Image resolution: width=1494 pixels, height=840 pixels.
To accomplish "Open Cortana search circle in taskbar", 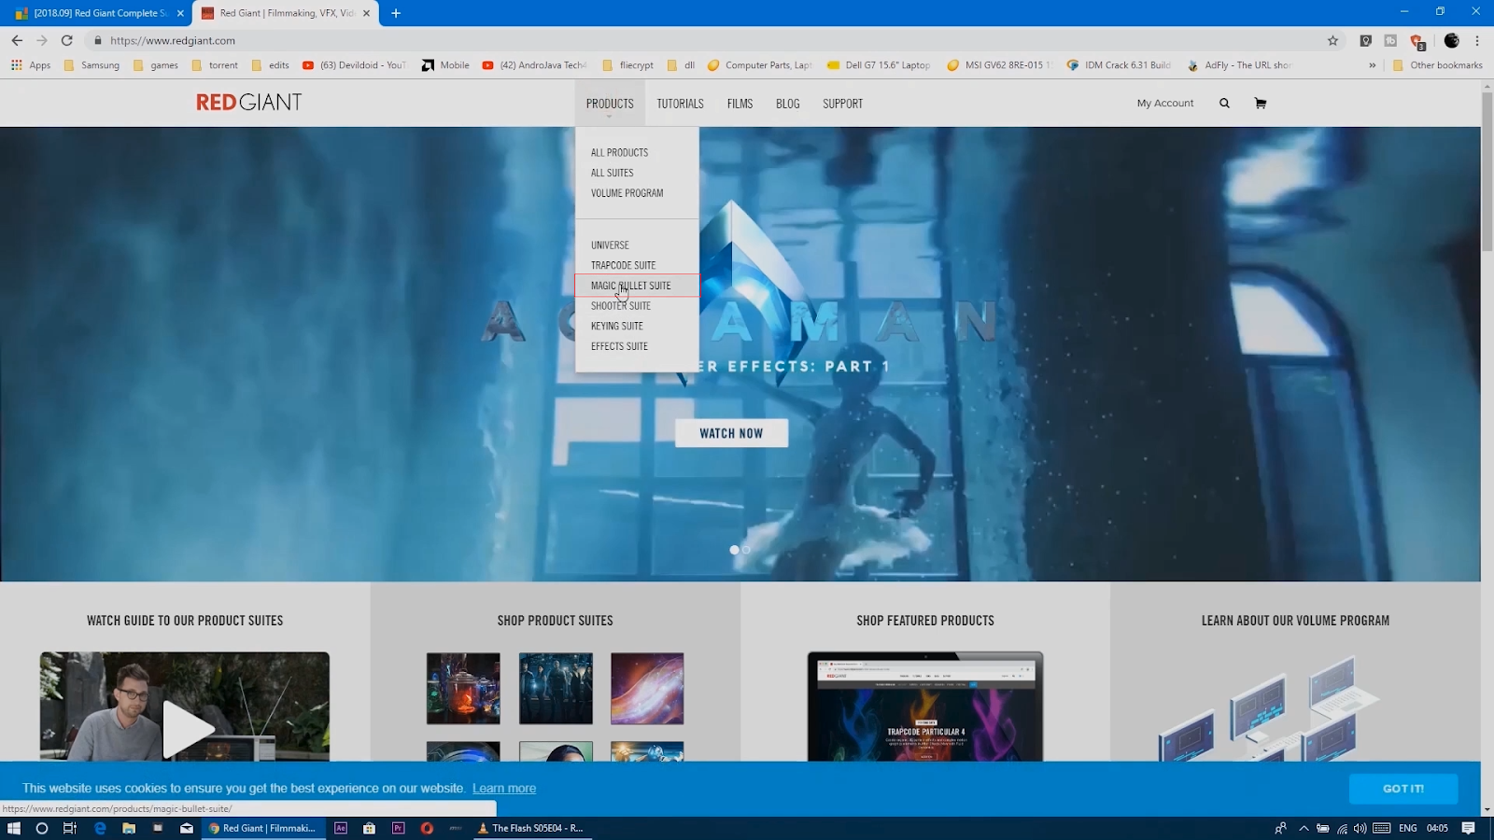I will (42, 828).
